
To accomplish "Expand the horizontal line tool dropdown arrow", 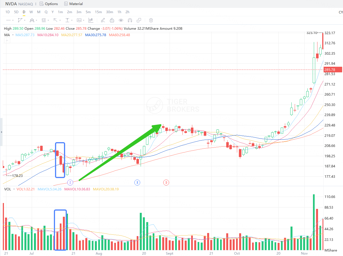I will click(13, 20).
